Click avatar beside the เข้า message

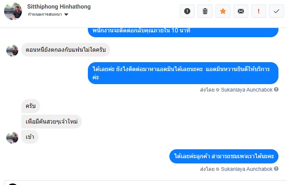pos(12,137)
